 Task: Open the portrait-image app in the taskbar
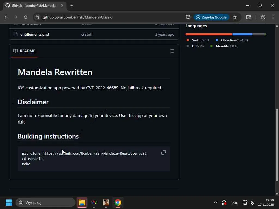[106, 202]
